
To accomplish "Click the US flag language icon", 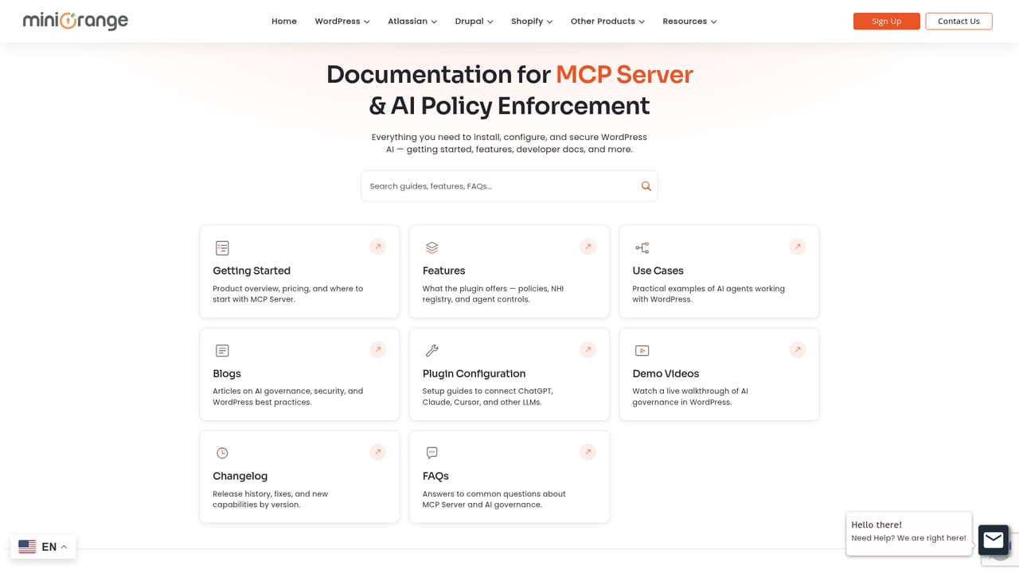I will tap(27, 547).
